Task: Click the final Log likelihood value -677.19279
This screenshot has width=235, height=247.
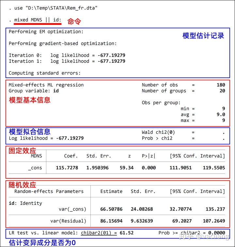Action: pos(70,138)
